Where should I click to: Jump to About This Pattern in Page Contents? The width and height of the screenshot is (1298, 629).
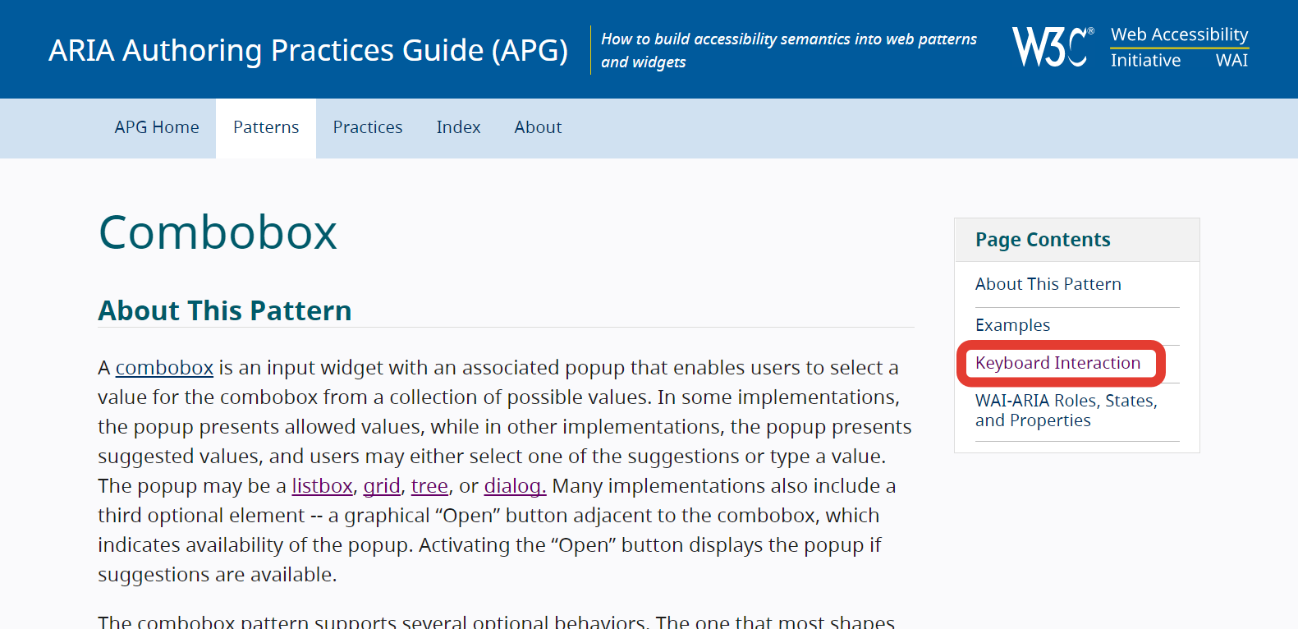pyautogui.click(x=1048, y=284)
